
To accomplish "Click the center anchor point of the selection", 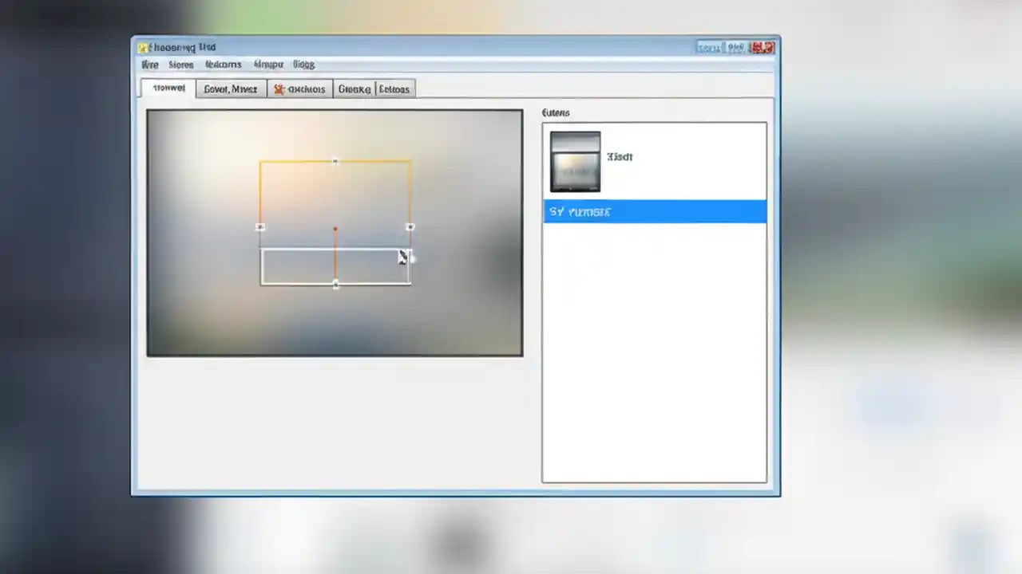I will coord(335,230).
